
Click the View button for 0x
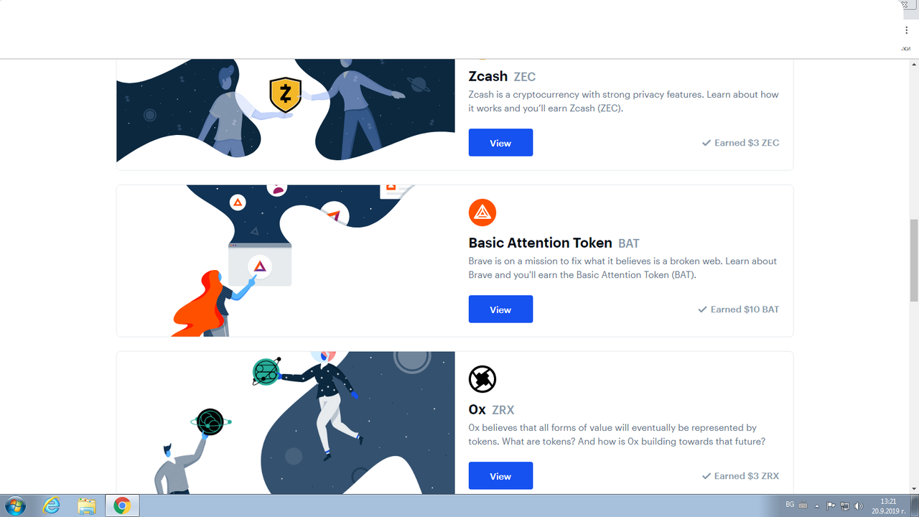[x=500, y=475]
